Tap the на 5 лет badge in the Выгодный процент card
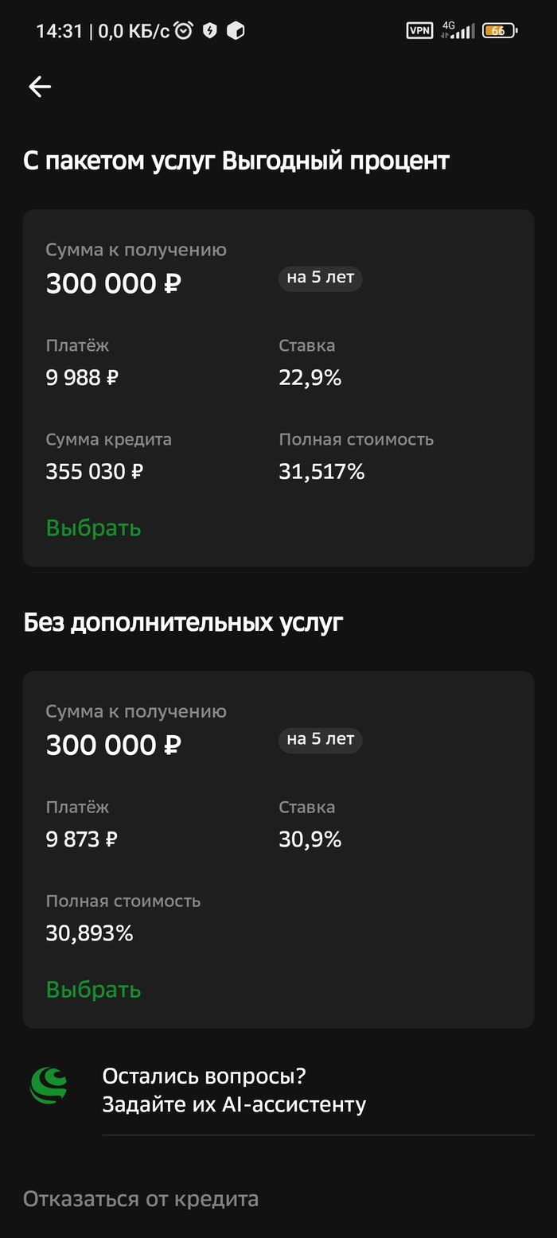 [320, 278]
